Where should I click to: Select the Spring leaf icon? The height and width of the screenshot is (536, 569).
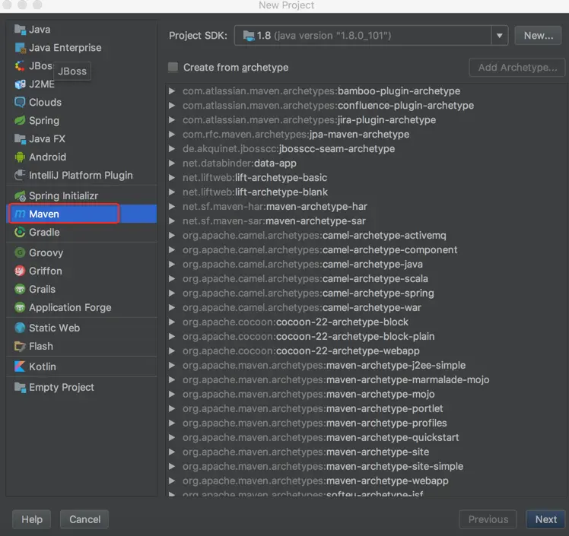pos(20,120)
